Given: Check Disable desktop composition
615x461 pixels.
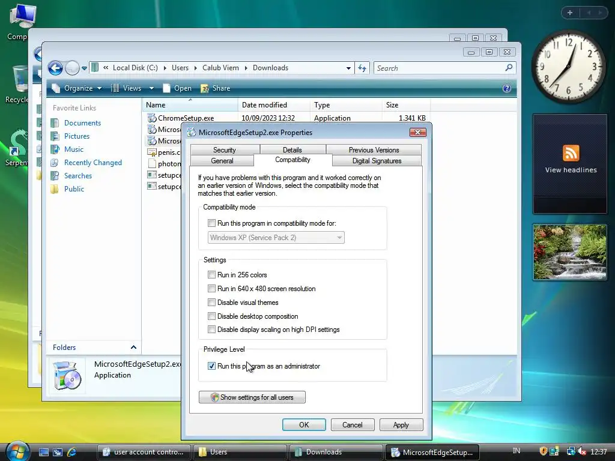Looking at the screenshot, I should click(212, 316).
